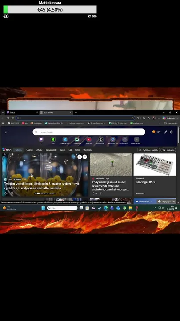Select the Sää feed tab
The height and width of the screenshot is (321, 180).
click(70, 150)
